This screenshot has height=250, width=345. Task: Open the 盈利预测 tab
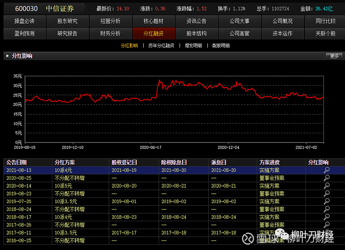[x=25, y=34]
